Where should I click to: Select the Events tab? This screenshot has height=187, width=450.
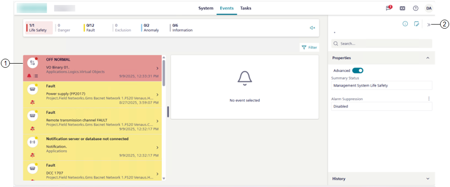[227, 8]
